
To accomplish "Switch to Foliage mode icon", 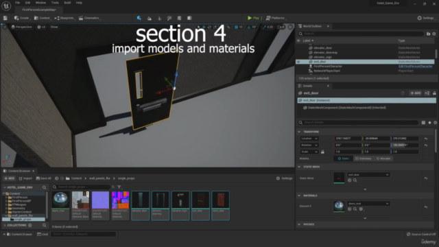I will tap(160, 18).
